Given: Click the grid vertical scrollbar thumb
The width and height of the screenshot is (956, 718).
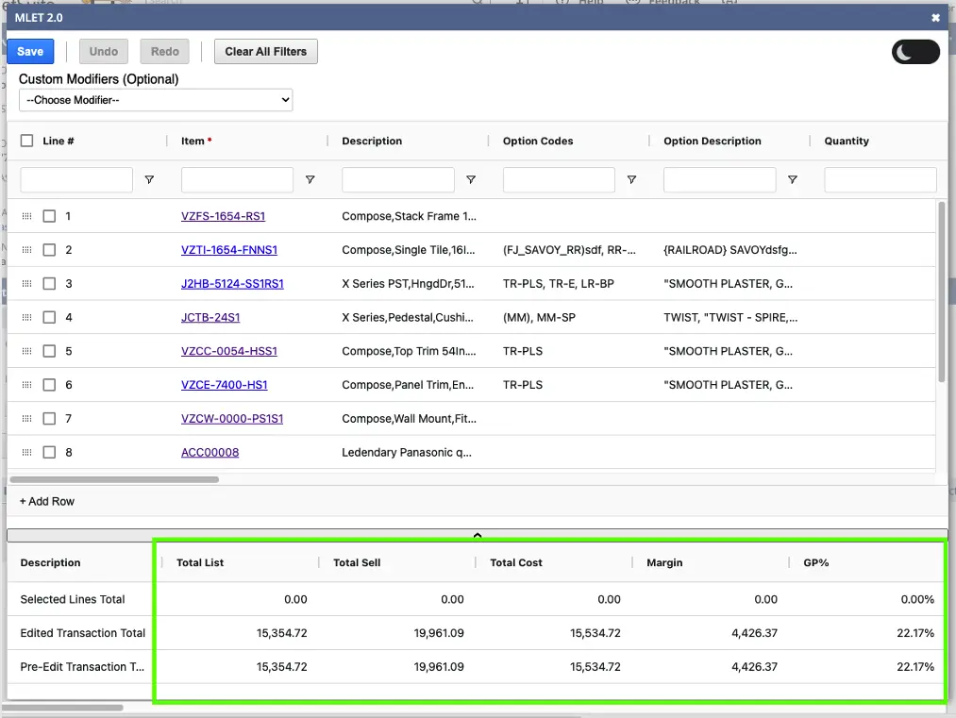Looking at the screenshot, I should (x=942, y=292).
